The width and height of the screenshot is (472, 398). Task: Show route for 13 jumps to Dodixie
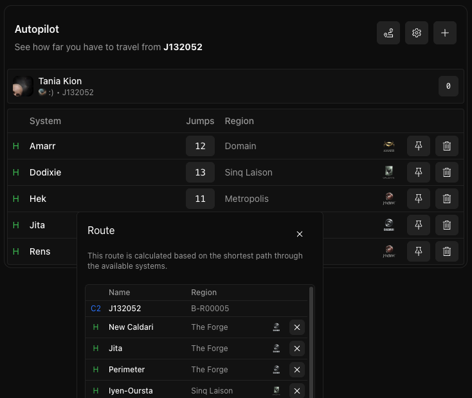200,172
